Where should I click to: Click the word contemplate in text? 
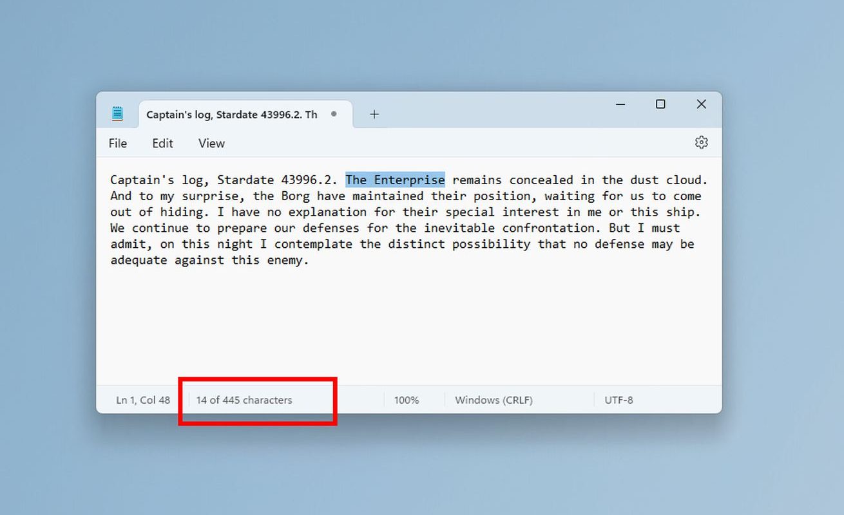click(x=313, y=244)
